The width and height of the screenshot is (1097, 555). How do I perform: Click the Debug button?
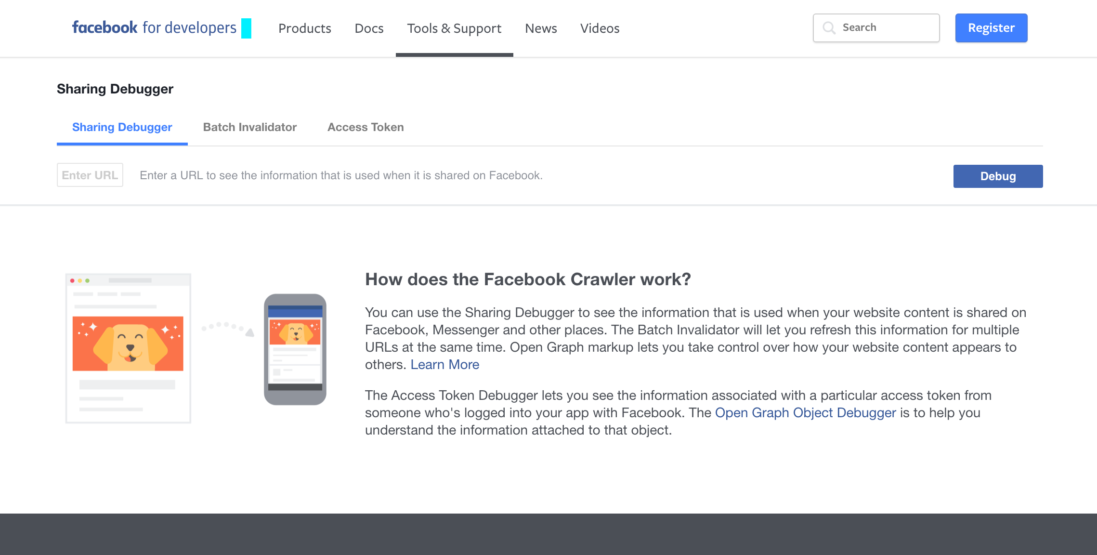click(997, 176)
